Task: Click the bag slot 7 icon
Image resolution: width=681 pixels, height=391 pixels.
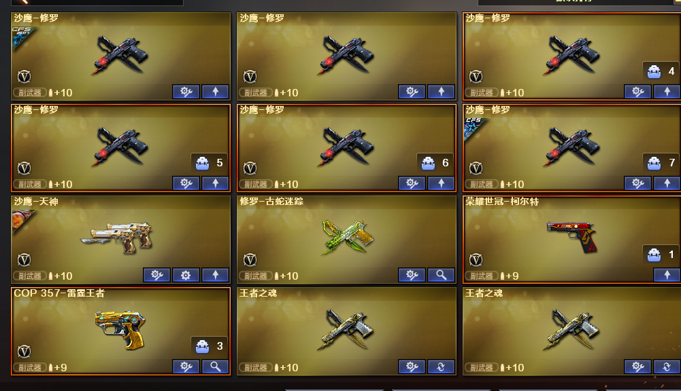Action: tap(654, 163)
